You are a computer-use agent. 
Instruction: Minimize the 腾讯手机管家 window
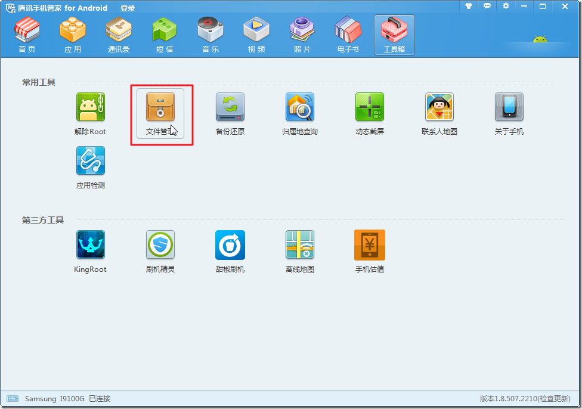pyautogui.click(x=524, y=6)
